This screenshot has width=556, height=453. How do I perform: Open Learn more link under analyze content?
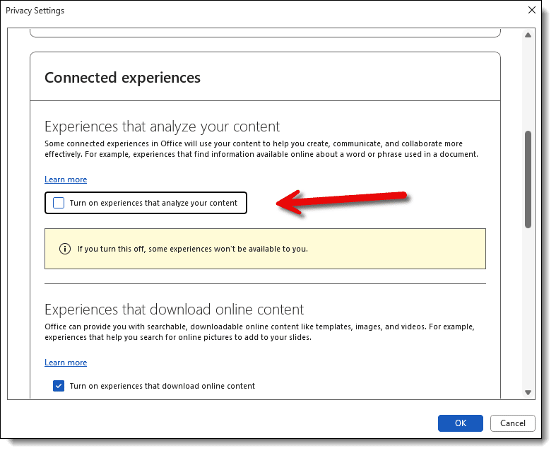pyautogui.click(x=66, y=180)
